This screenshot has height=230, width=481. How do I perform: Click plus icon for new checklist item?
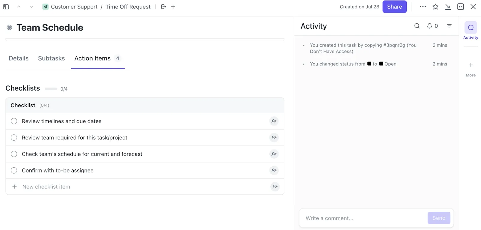coord(14,187)
